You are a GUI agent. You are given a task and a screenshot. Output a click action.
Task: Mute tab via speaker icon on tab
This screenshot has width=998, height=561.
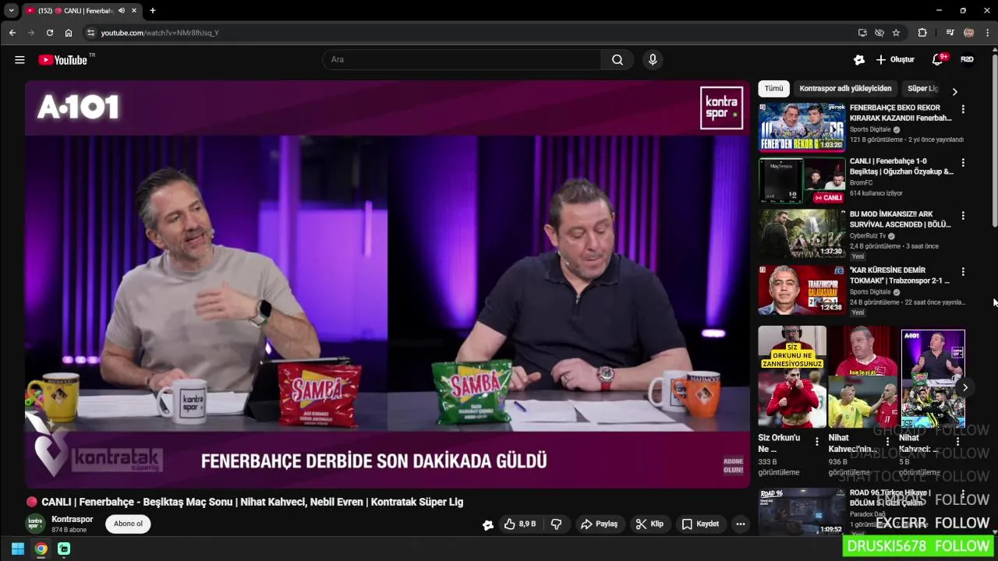(121, 11)
